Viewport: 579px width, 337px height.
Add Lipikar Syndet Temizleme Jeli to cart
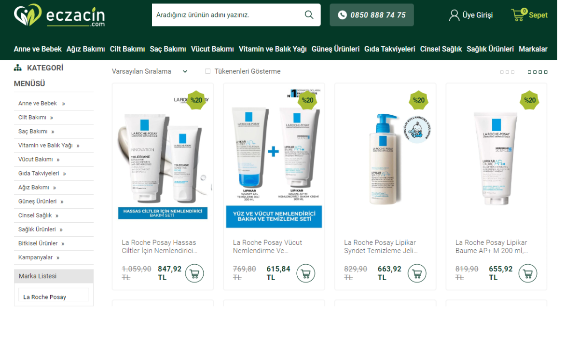(417, 273)
